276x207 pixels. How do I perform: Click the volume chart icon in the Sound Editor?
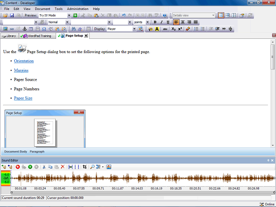coord(109,167)
